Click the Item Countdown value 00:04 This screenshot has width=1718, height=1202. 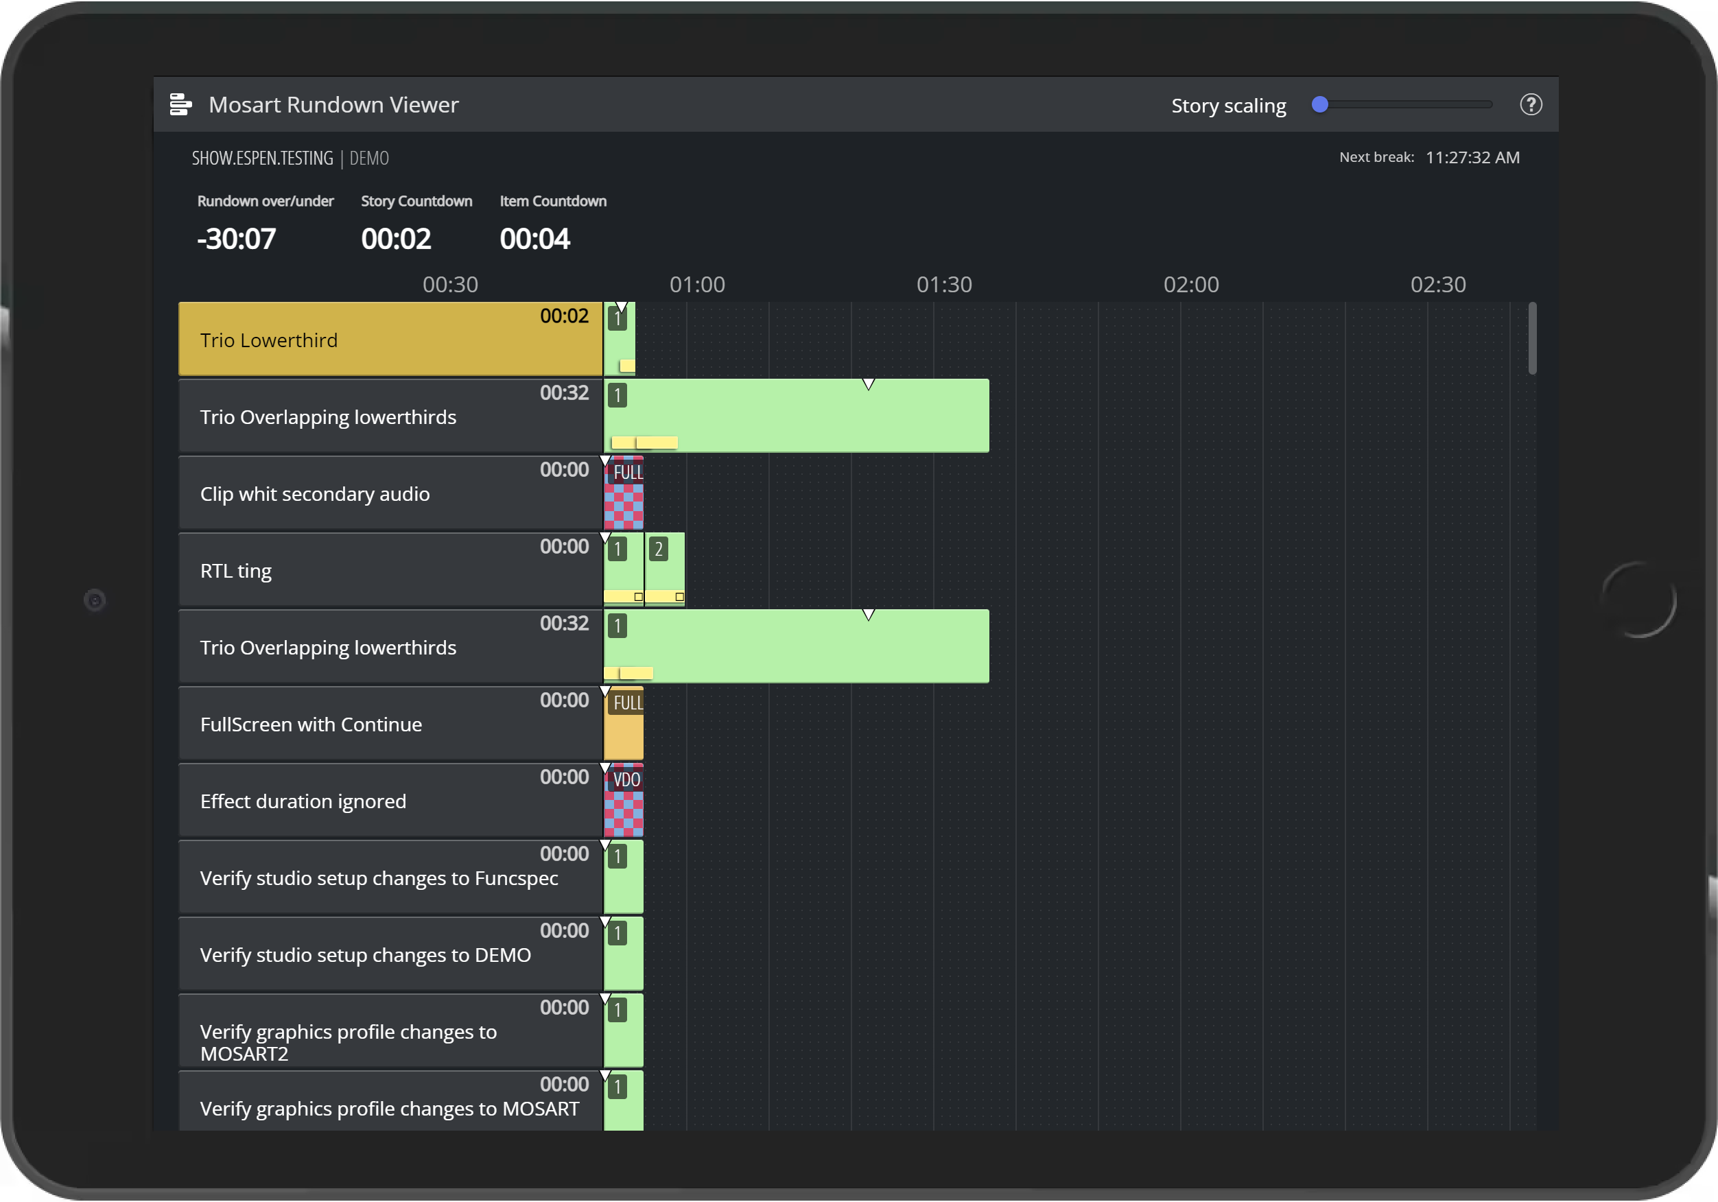[534, 239]
